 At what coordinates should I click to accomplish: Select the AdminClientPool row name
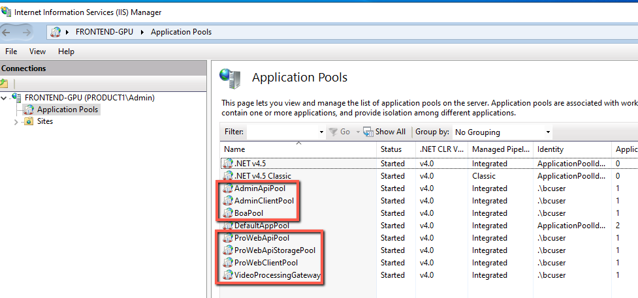coord(264,200)
